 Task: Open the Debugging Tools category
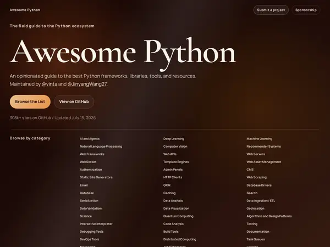[x=91, y=232]
